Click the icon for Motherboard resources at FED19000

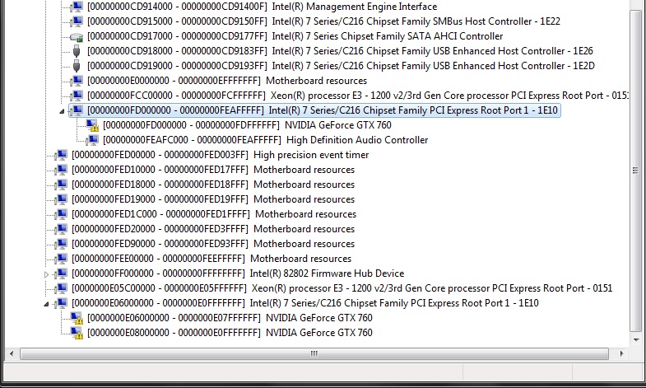(x=61, y=199)
